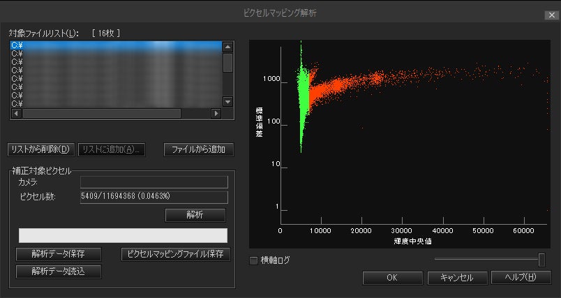Open help via ヘルプ button
The height and width of the screenshot is (298, 561).
[521, 277]
